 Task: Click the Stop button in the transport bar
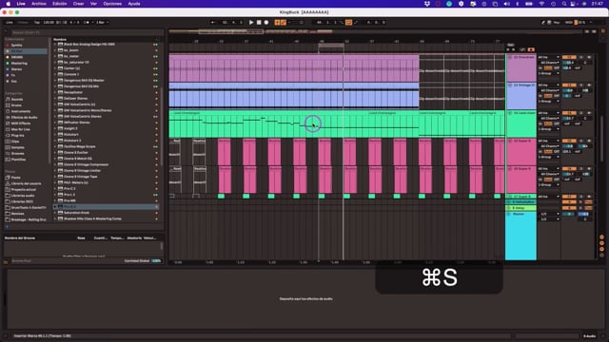[259, 23]
